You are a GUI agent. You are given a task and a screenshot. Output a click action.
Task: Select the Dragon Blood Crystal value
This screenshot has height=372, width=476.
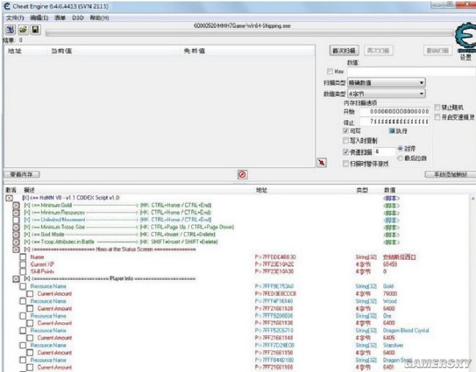(406, 330)
